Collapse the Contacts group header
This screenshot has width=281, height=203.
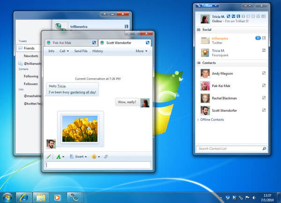tap(231, 63)
